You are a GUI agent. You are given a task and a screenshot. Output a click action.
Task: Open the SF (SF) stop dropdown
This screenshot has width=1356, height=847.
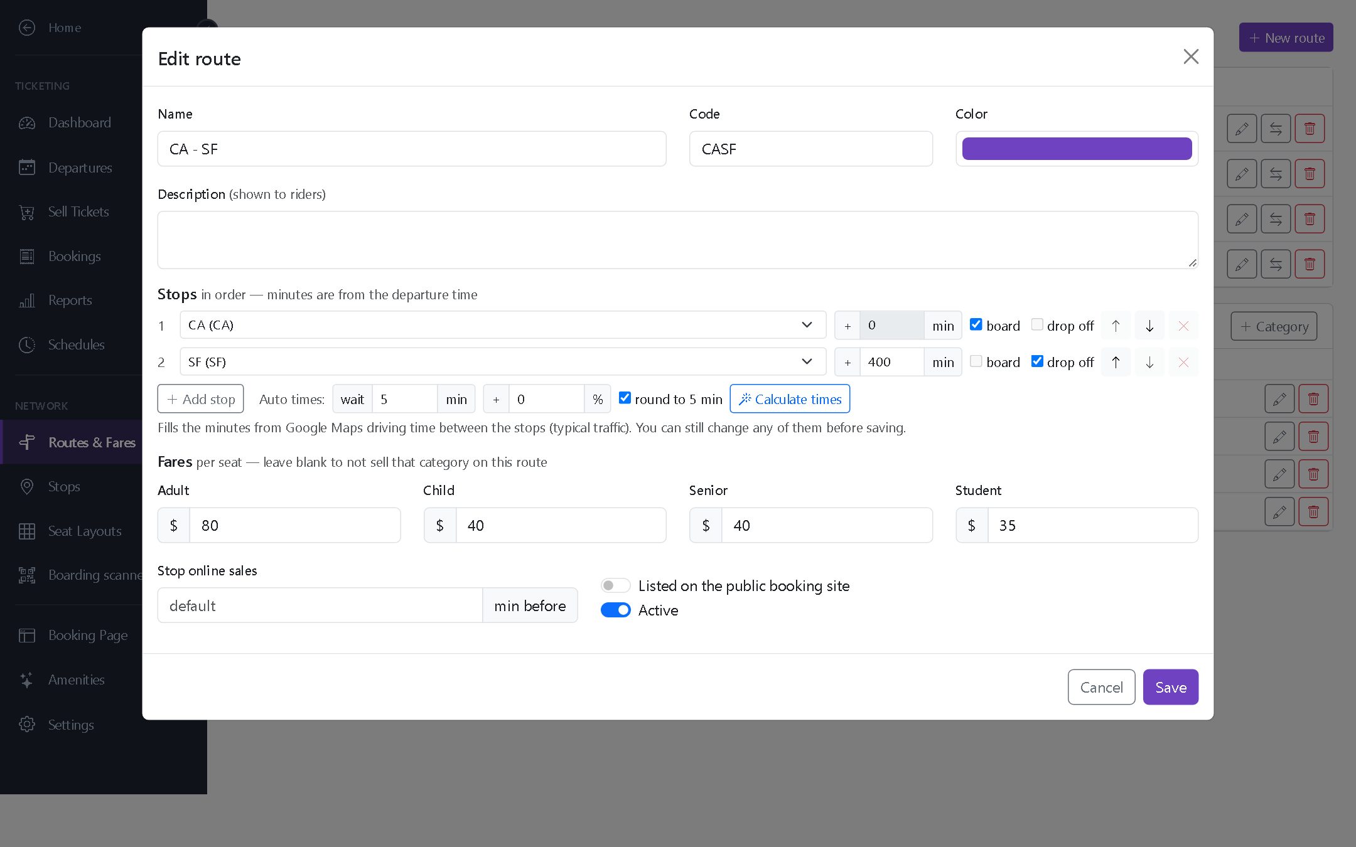pyautogui.click(x=503, y=362)
